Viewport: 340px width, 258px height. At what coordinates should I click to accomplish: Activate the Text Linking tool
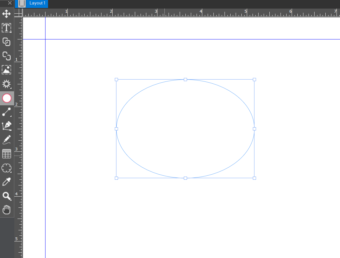7,42
